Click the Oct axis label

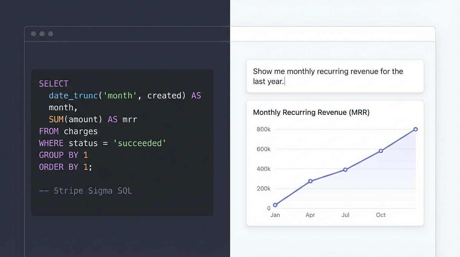tap(381, 215)
